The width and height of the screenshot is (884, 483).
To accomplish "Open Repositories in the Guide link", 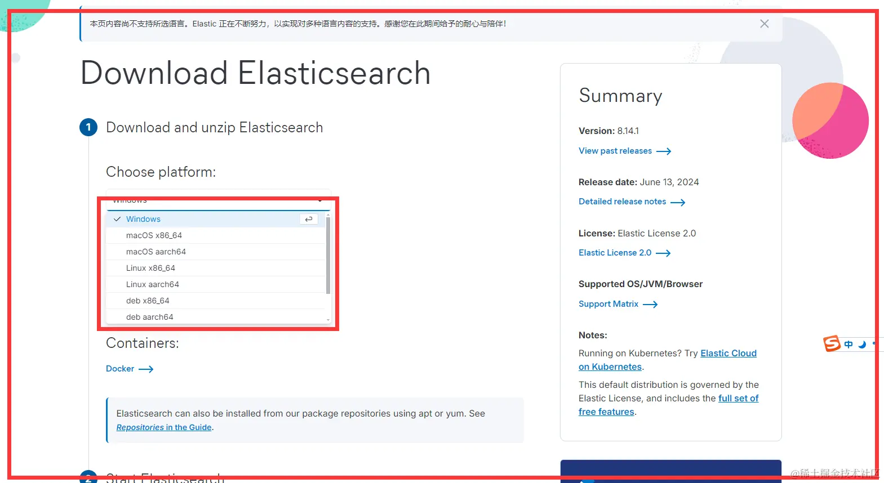I will pos(164,427).
